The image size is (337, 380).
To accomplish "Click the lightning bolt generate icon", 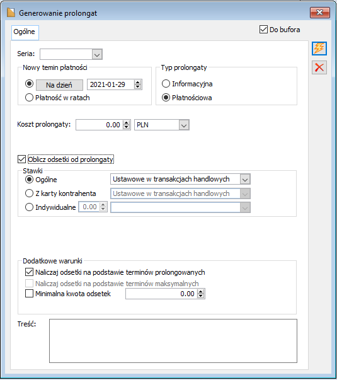I will point(319,49).
